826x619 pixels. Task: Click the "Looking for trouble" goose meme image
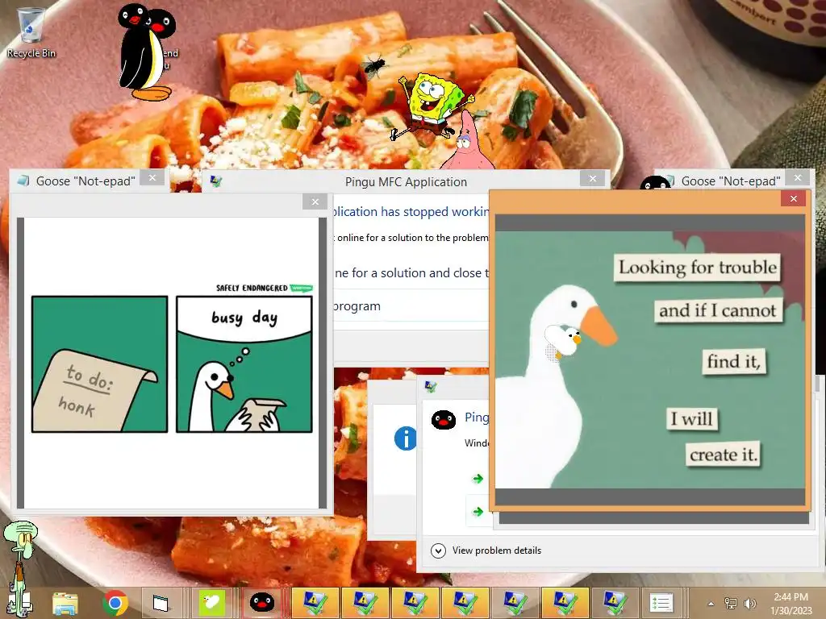tap(650, 359)
